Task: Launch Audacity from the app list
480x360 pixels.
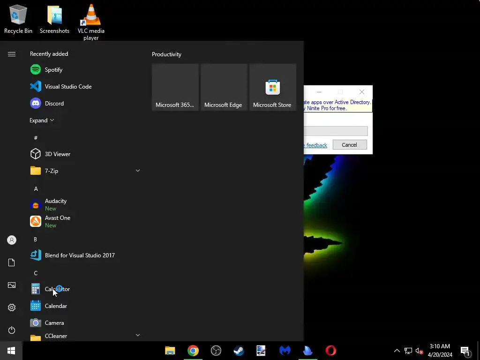Action: click(x=85, y=204)
